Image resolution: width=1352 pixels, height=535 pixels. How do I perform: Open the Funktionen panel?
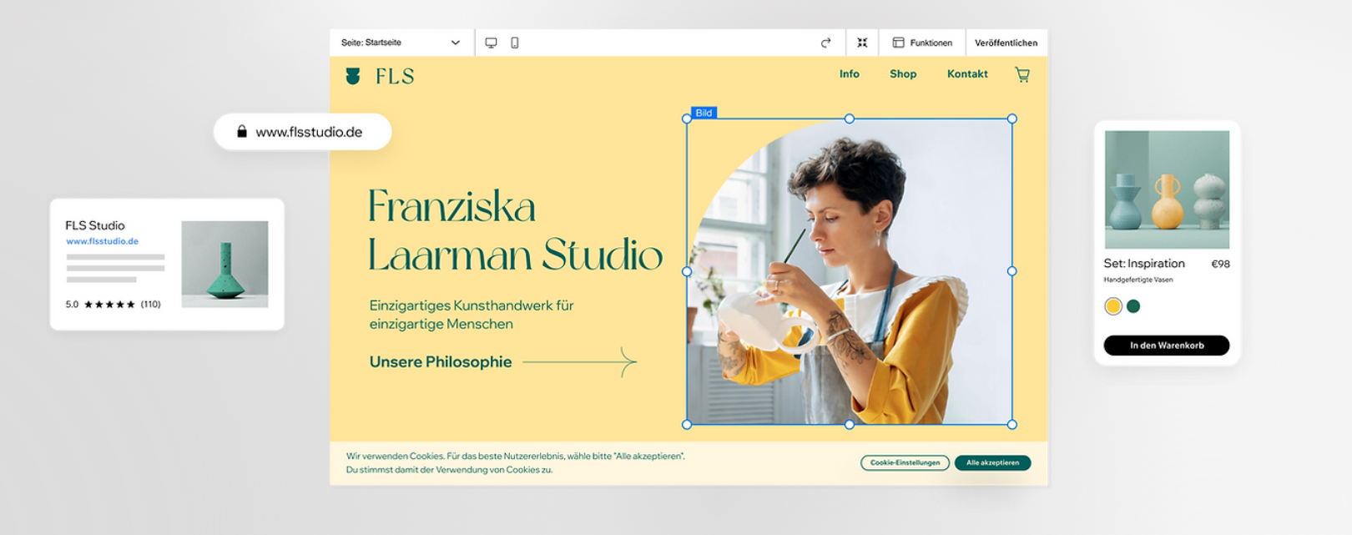[x=922, y=43]
